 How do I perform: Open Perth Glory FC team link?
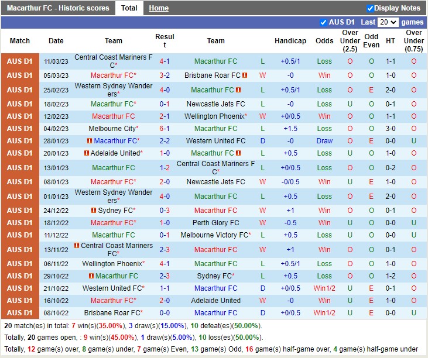point(215,223)
